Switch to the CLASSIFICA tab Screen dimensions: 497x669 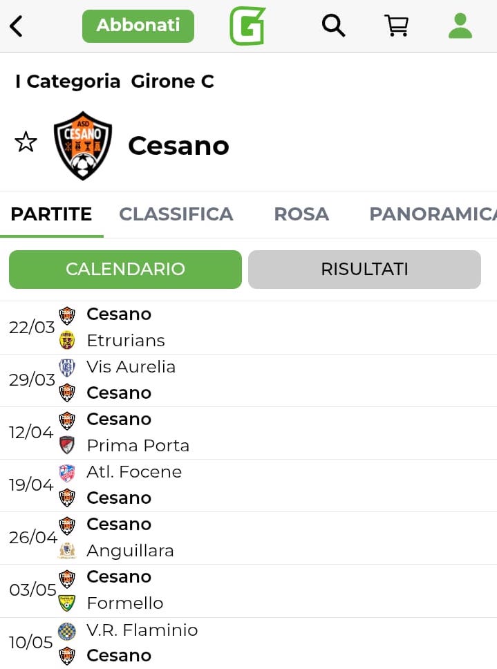click(x=176, y=214)
